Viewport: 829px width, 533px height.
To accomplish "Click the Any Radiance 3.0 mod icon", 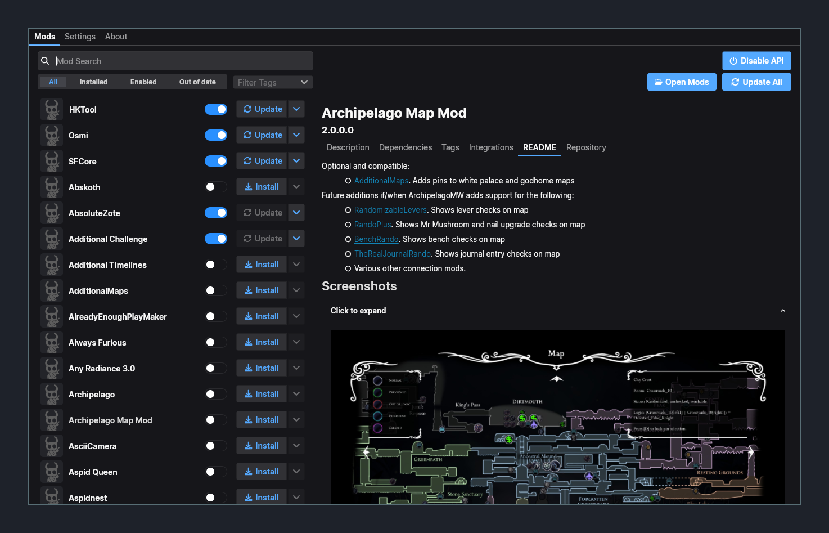I will click(x=52, y=368).
